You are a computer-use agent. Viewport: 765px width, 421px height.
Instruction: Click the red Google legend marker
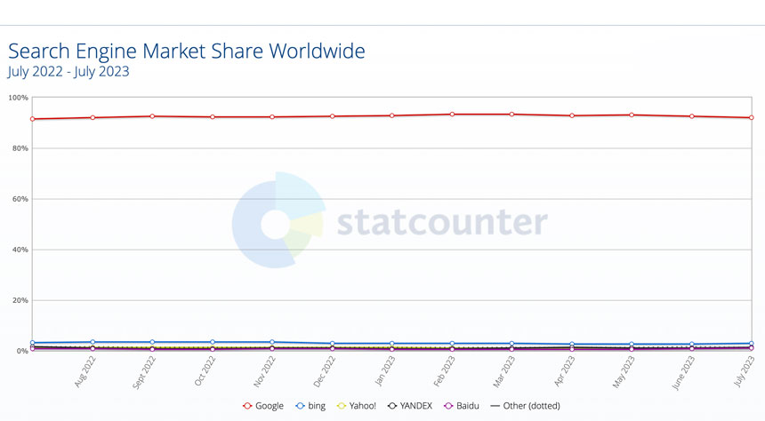click(246, 406)
